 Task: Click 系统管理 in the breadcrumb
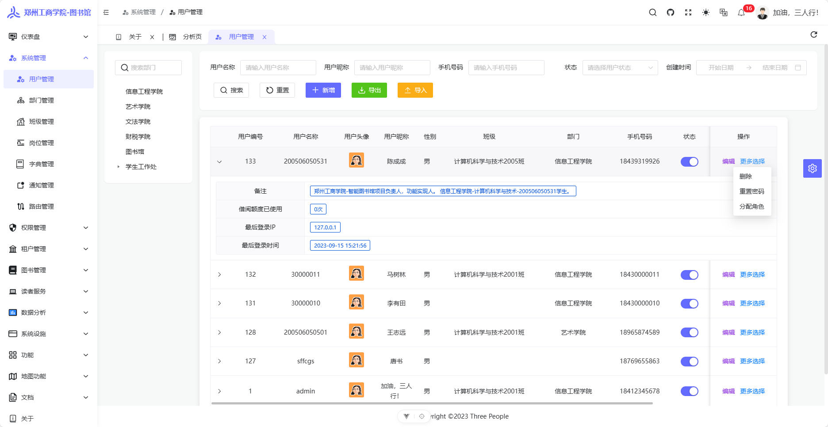tap(139, 12)
